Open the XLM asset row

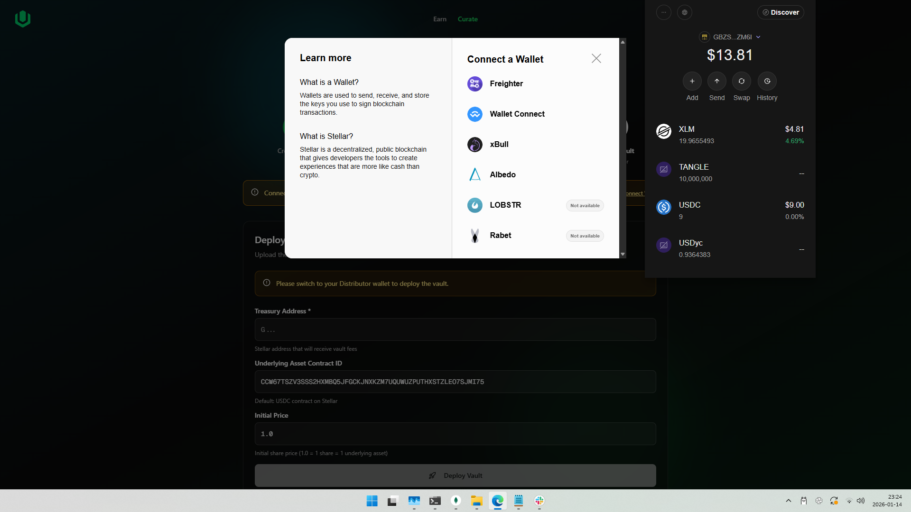coord(730,135)
